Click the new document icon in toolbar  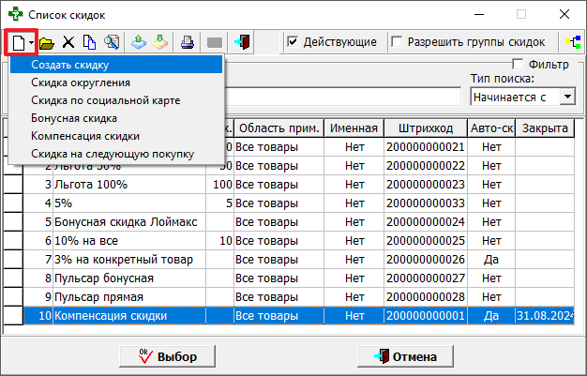pos(19,42)
